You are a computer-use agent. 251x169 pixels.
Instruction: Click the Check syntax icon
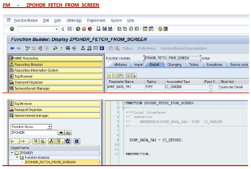coord(55,48)
